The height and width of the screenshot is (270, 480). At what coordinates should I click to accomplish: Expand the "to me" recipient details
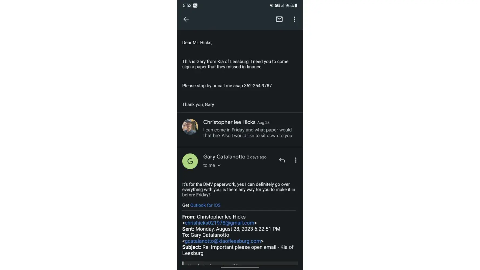pyautogui.click(x=212, y=165)
